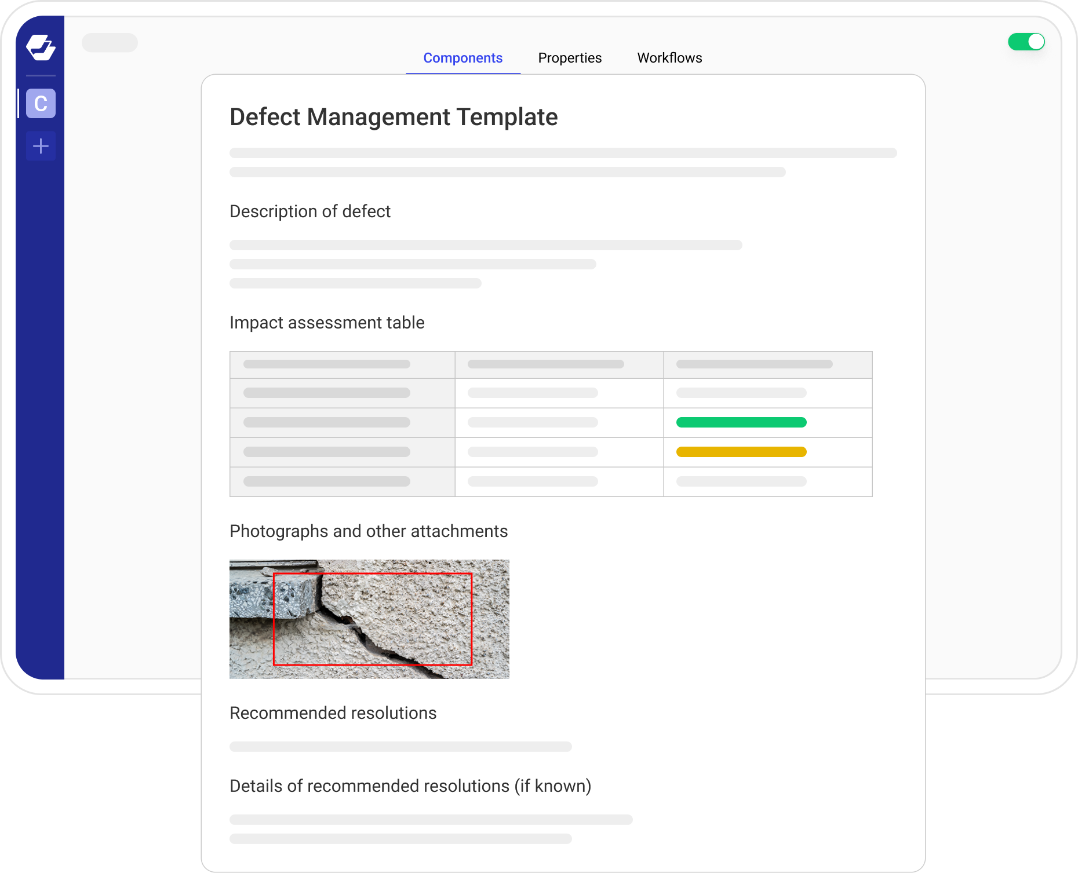The height and width of the screenshot is (873, 1078).
Task: Click the Photographs and other attachments heading
Action: [x=369, y=531]
